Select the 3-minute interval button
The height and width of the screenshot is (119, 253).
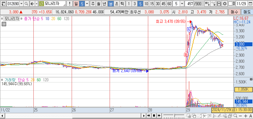tap(135, 4)
